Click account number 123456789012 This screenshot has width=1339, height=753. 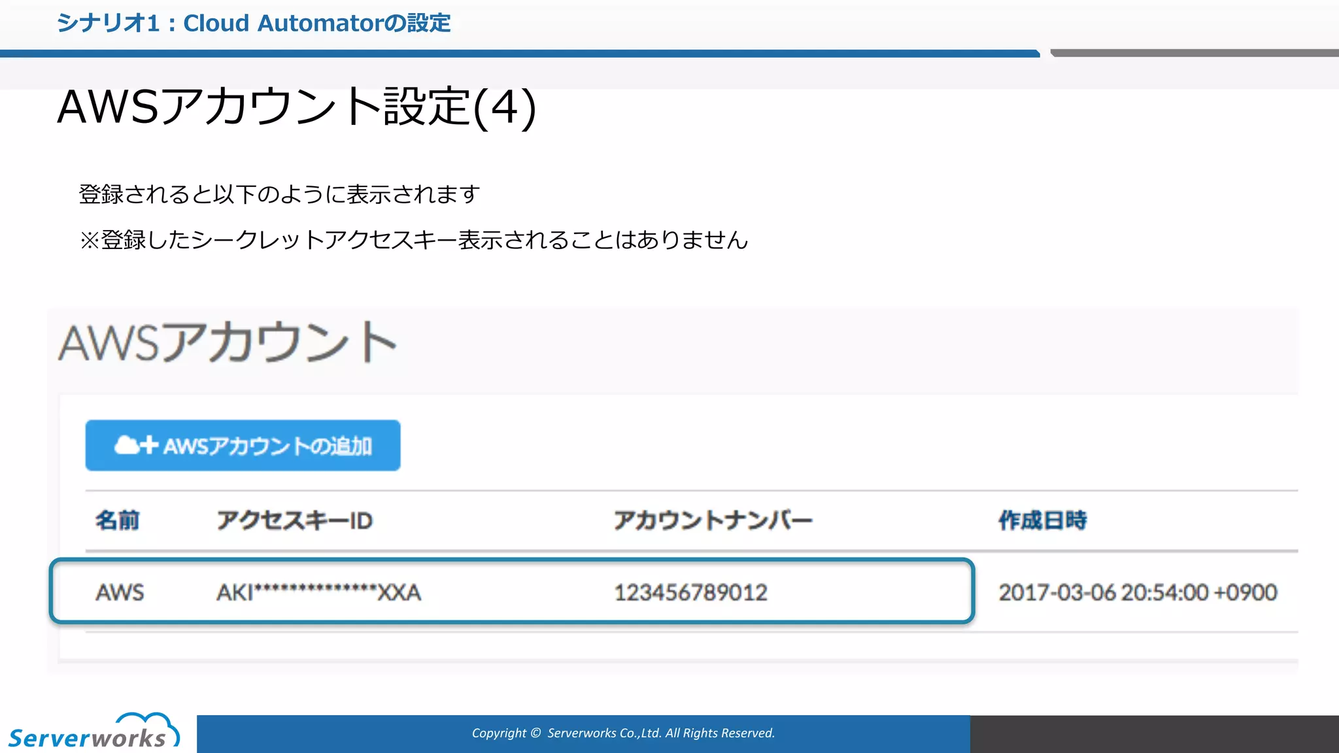pos(690,592)
